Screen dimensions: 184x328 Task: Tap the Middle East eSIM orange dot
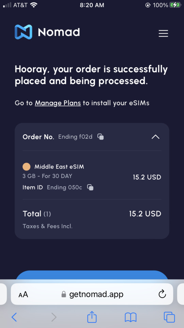pos(27,167)
